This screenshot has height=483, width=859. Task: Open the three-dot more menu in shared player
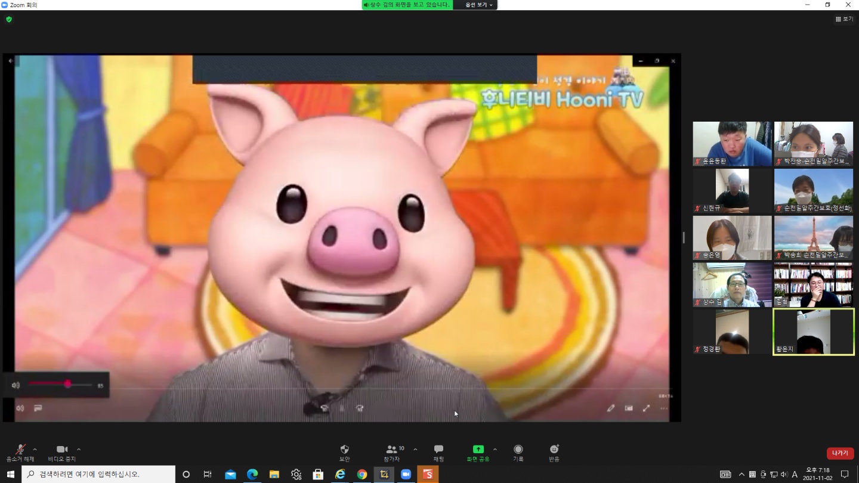(663, 408)
